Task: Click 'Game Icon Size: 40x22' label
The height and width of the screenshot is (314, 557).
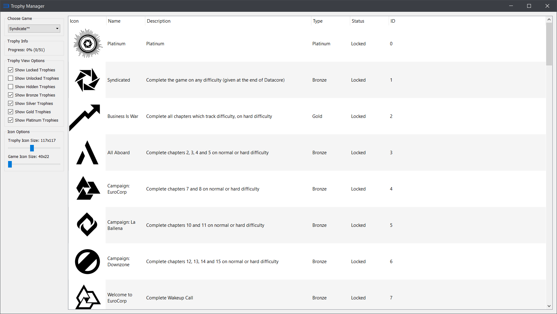Action: click(29, 156)
